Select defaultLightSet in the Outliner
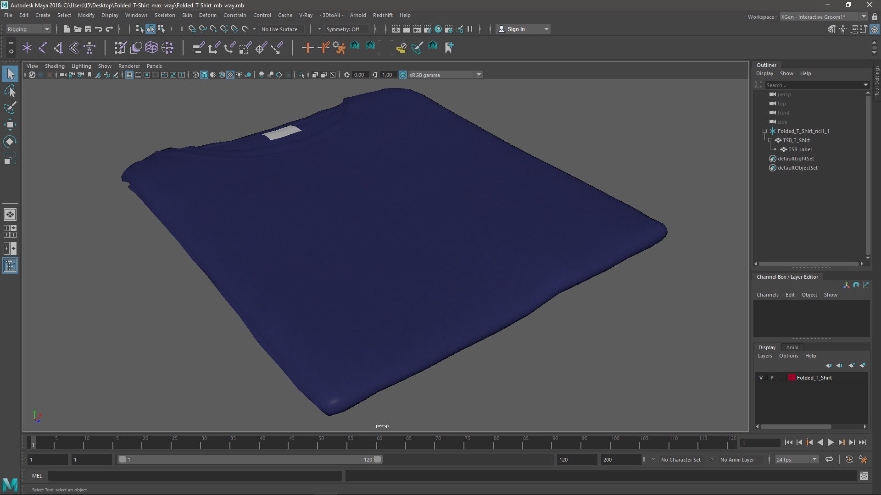 pyautogui.click(x=796, y=159)
